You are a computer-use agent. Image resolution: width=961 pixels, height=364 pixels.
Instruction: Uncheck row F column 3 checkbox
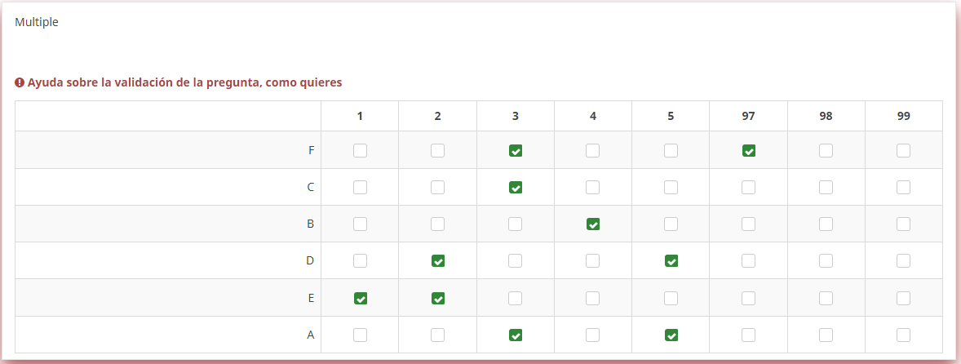[516, 150]
